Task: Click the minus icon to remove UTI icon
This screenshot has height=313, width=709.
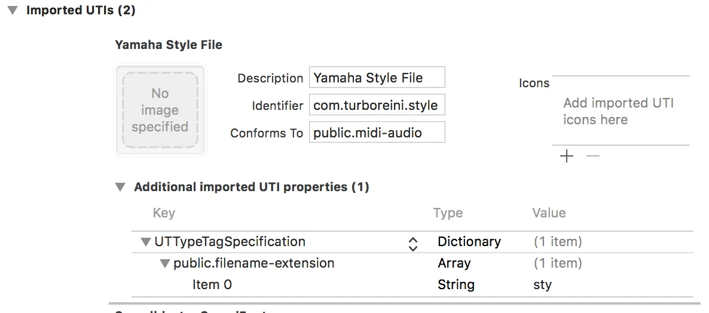Action: 592,156
